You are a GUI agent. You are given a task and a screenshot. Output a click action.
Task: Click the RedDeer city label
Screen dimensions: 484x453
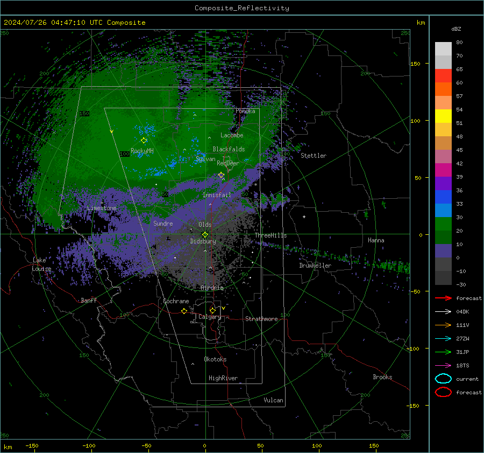coord(228,163)
